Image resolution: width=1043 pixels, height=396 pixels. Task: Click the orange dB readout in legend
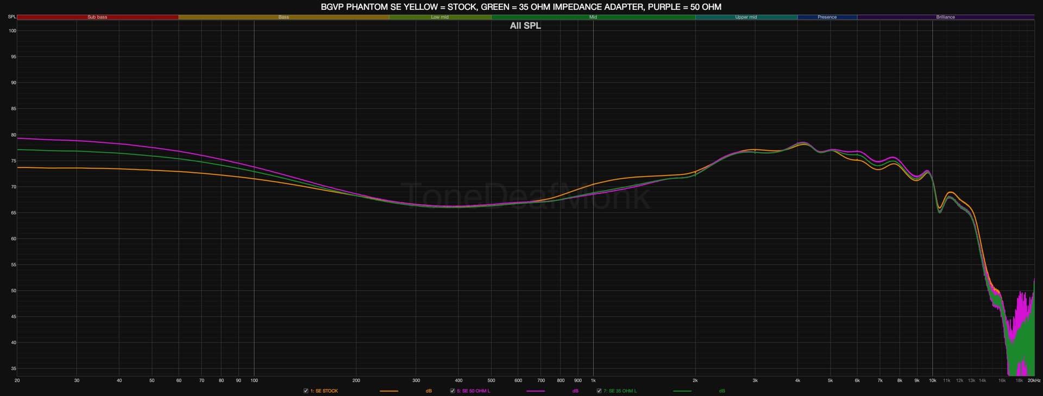point(429,391)
